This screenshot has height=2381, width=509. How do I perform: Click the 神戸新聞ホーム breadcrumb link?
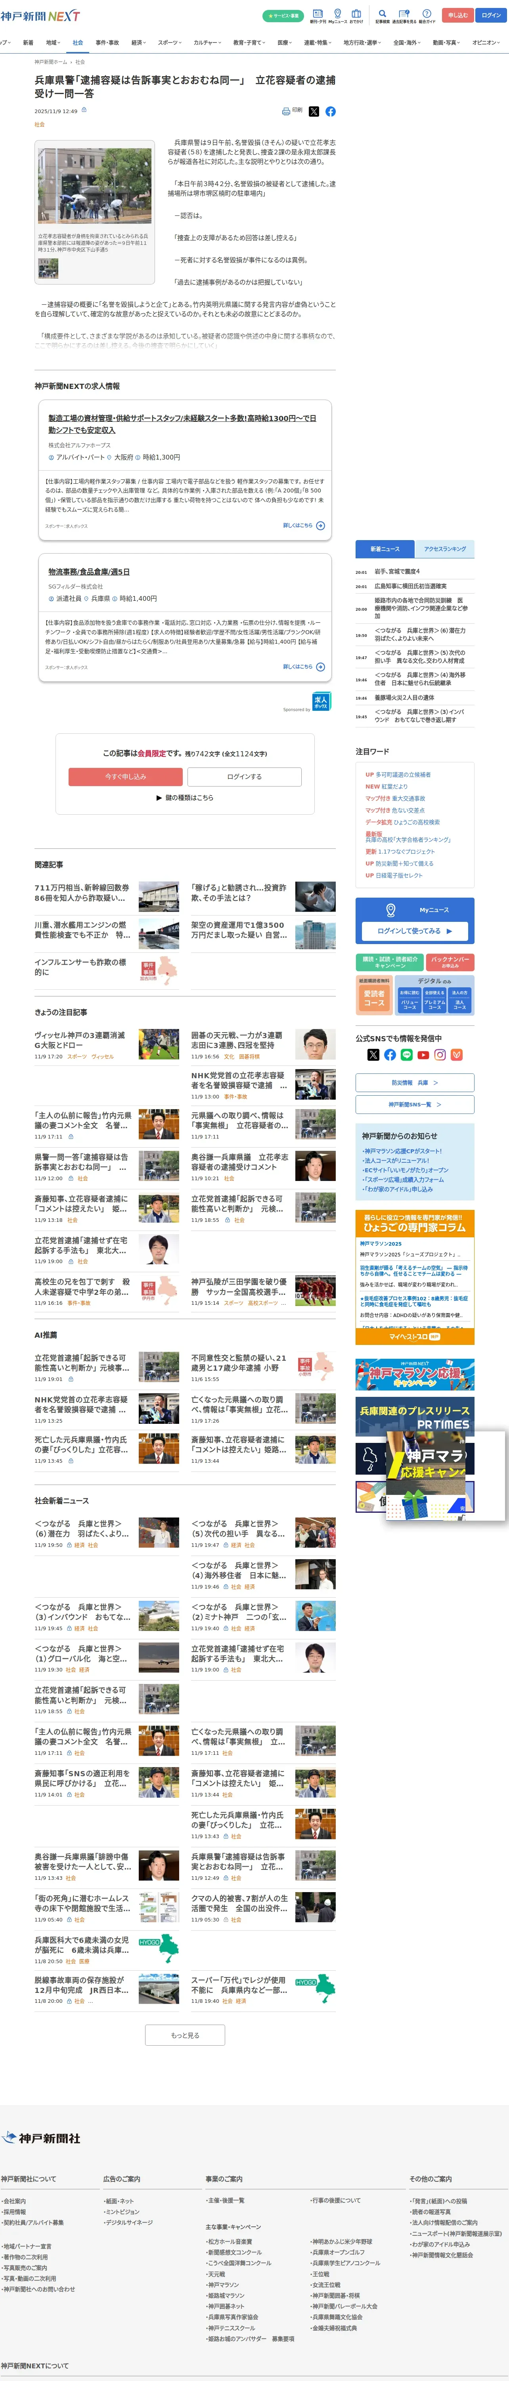tap(51, 62)
